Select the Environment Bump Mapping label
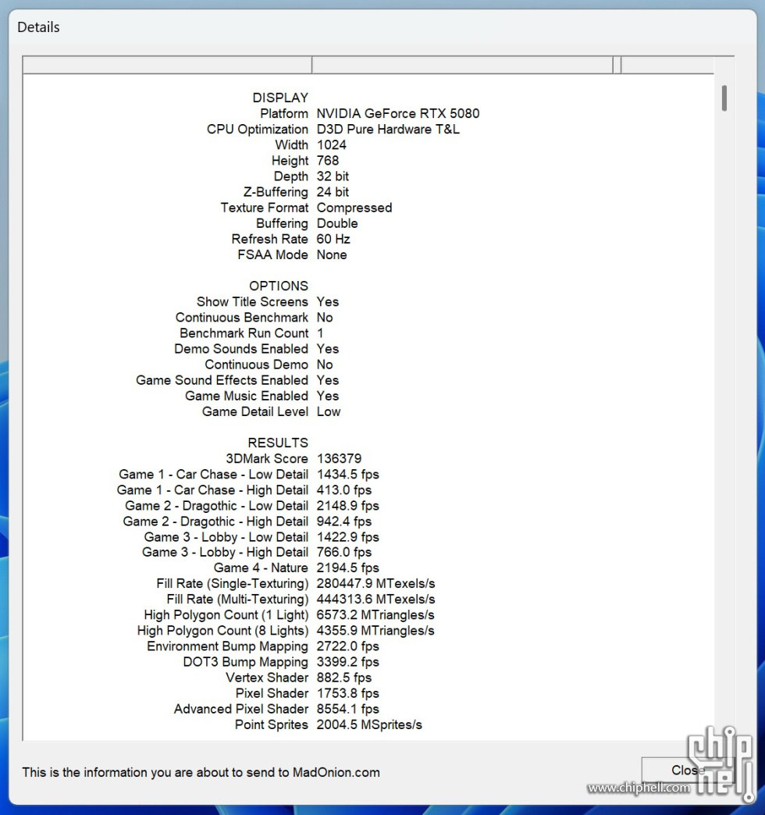This screenshot has height=815, width=765. (x=228, y=646)
